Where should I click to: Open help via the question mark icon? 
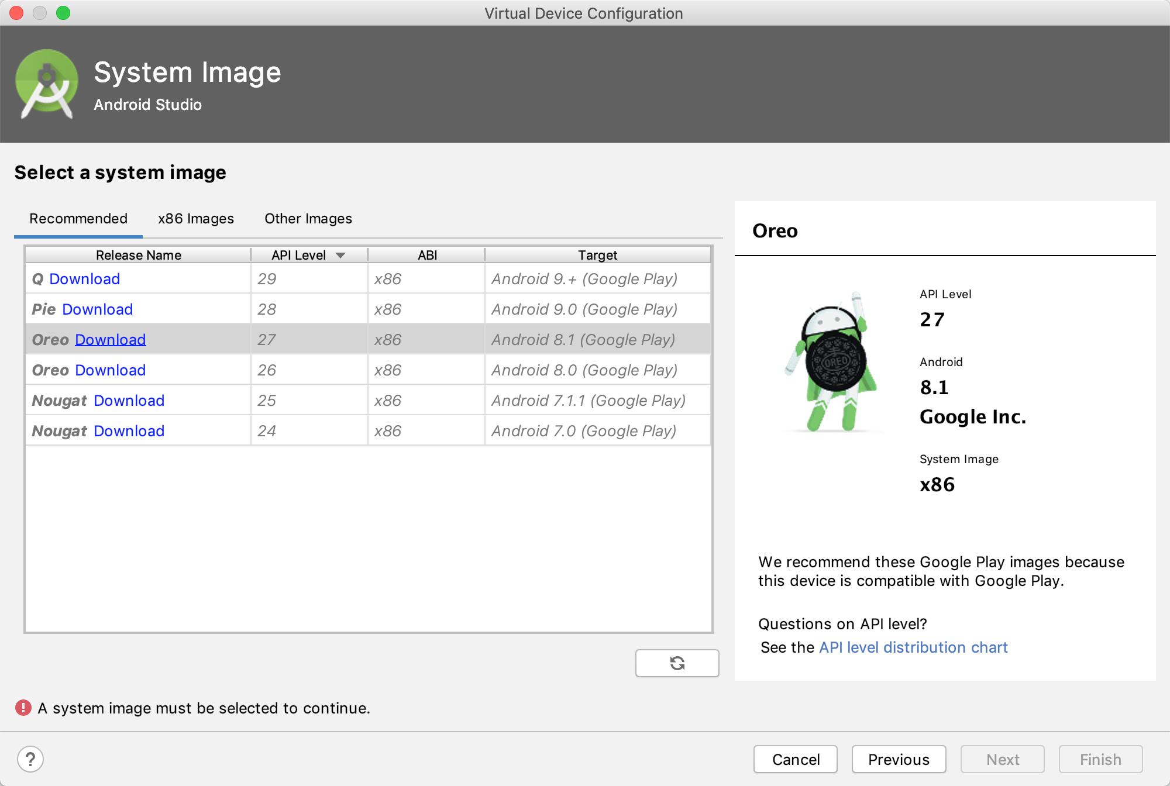(30, 759)
